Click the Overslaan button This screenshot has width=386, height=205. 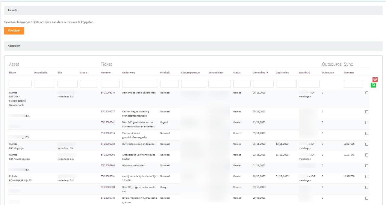(14, 31)
